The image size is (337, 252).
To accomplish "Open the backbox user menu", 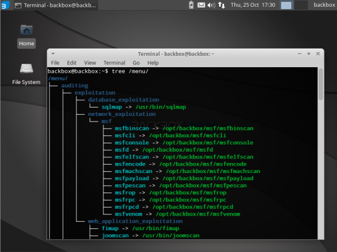I will 324,4.
